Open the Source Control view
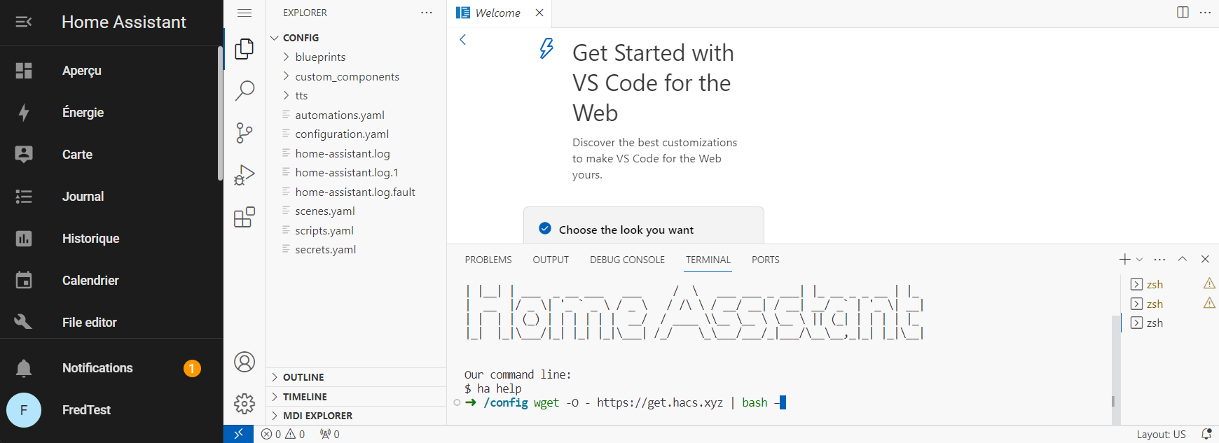Screen dimensions: 1219x443 point(245,132)
